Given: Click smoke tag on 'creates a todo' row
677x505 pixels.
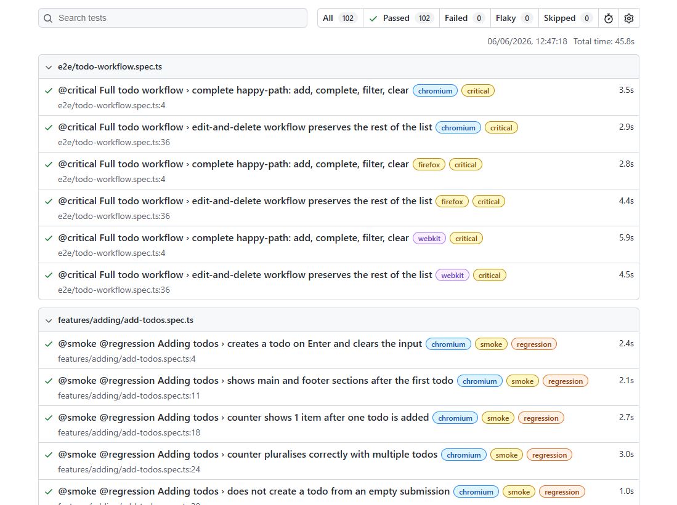Looking at the screenshot, I should pyautogui.click(x=491, y=344).
